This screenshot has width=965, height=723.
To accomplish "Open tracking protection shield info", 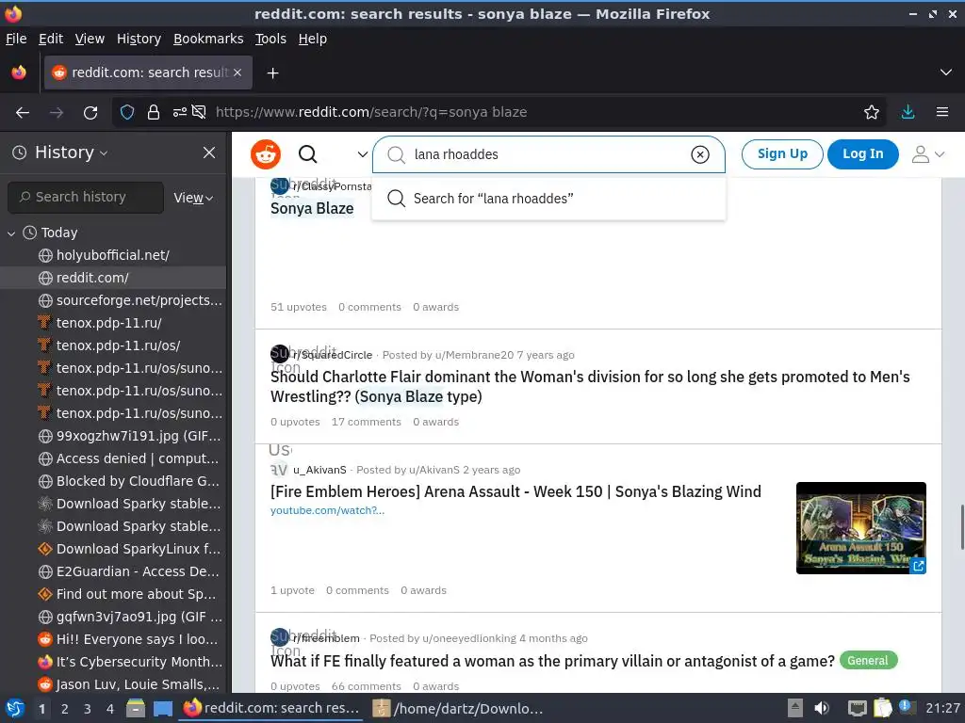I will [x=127, y=113].
